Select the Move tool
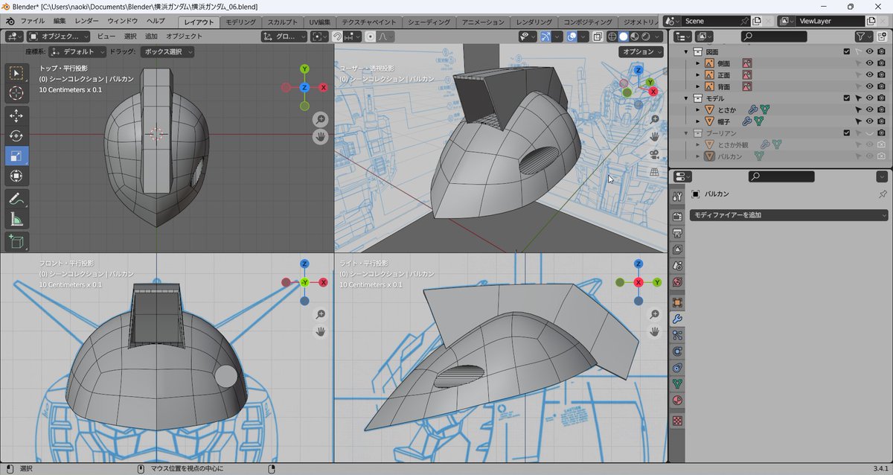893x475 pixels. (x=16, y=115)
